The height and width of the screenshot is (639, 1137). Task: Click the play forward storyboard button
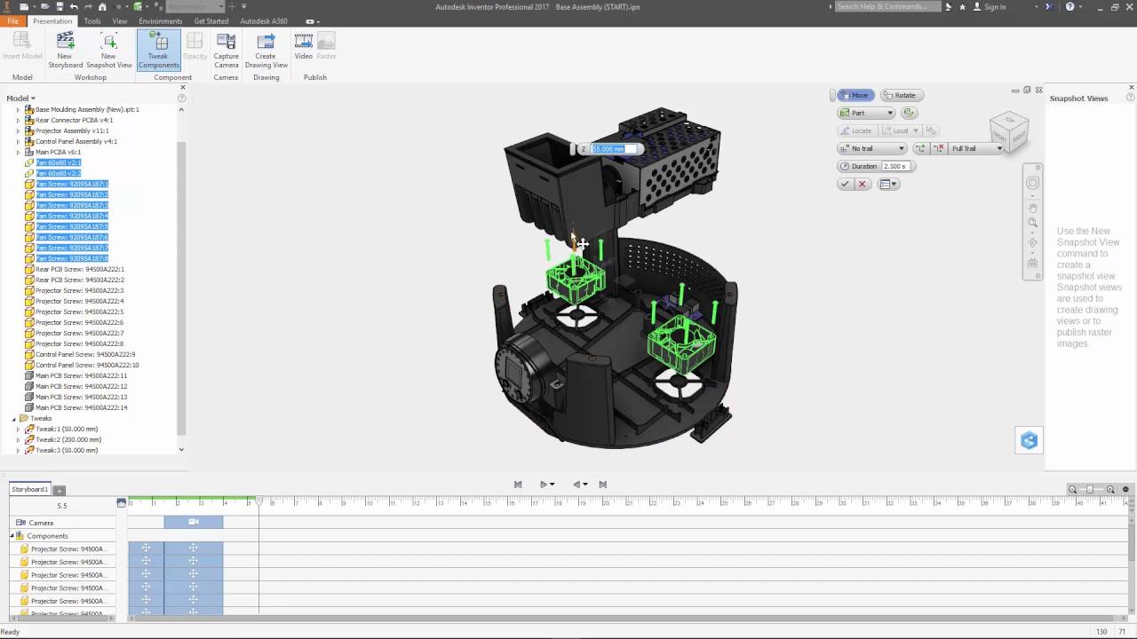tap(544, 485)
